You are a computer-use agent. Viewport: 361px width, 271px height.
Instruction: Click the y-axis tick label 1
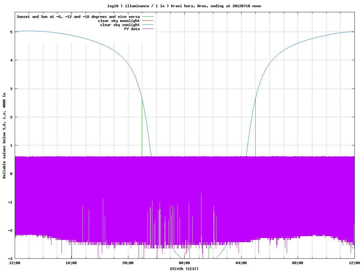(x=11, y=145)
